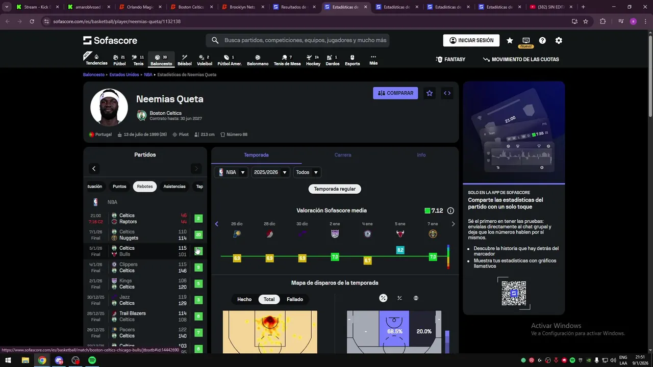Image resolution: width=653 pixels, height=367 pixels.
Task: Go to previous matches page arrow
Action: pos(94,169)
